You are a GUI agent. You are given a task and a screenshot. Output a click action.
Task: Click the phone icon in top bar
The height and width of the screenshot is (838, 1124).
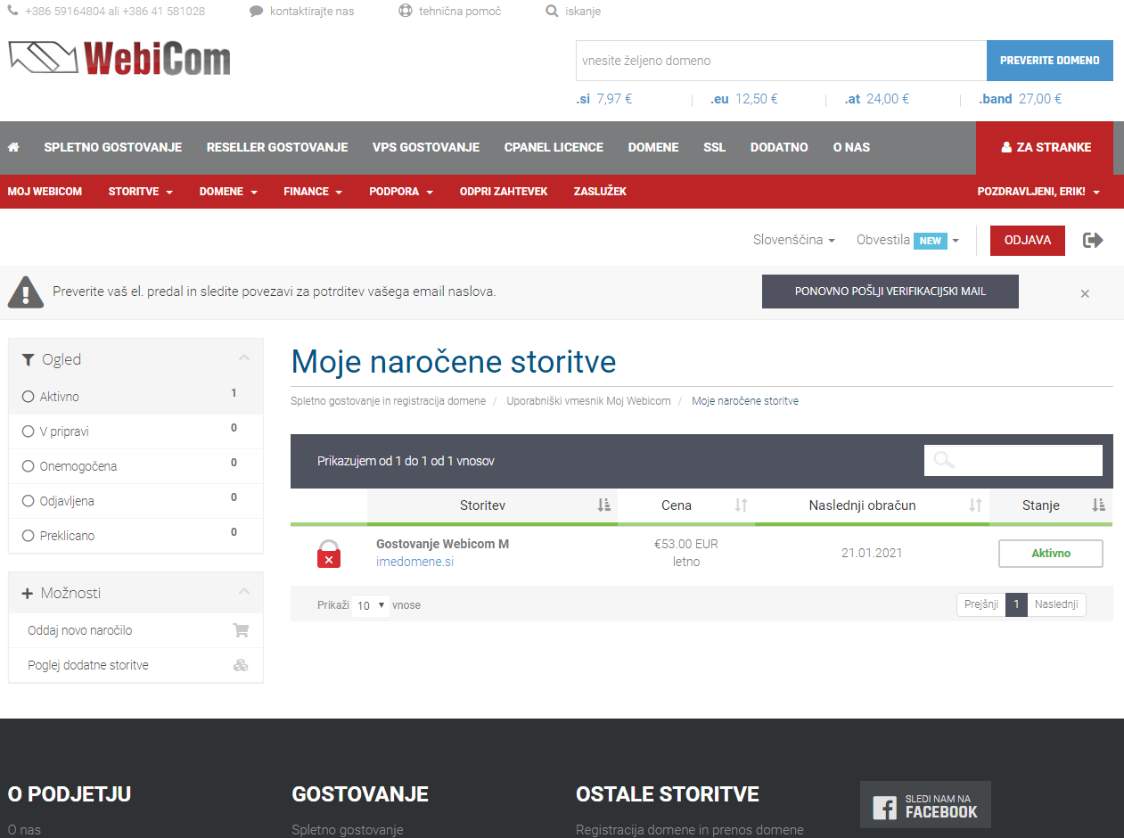pos(12,12)
